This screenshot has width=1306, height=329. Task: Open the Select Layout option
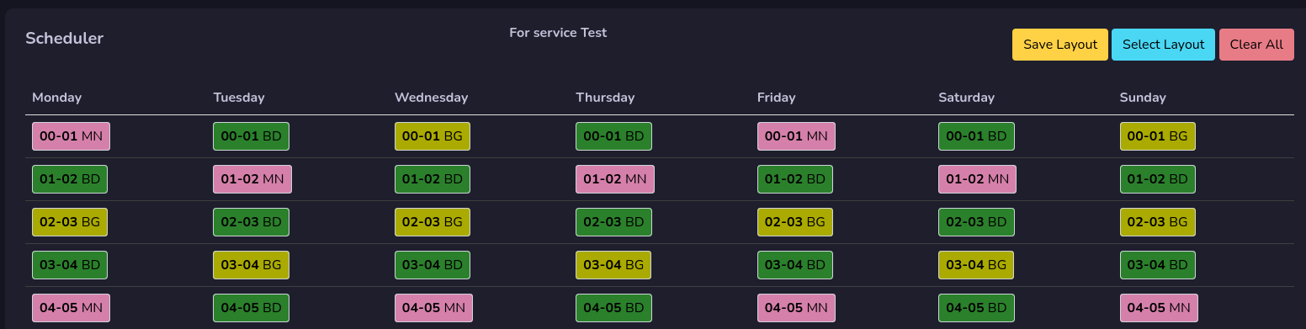click(1163, 45)
